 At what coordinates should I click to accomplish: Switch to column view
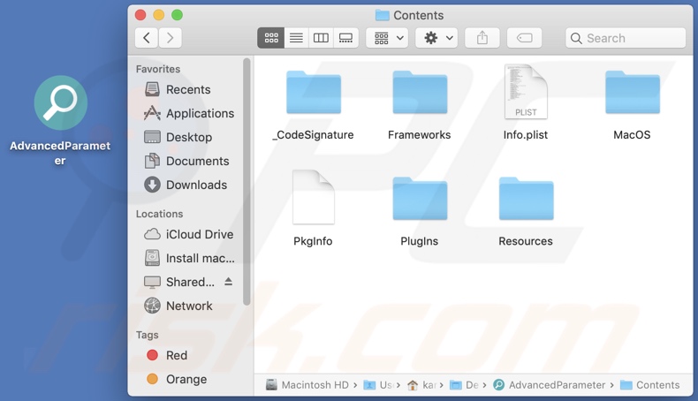321,38
